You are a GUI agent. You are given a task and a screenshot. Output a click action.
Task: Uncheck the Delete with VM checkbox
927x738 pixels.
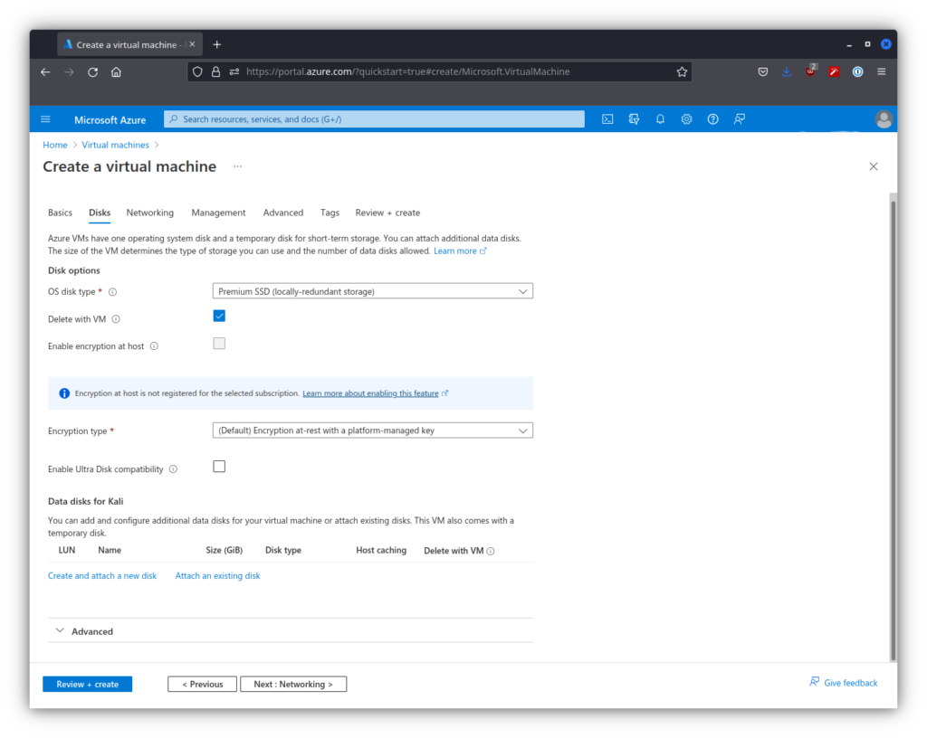(219, 316)
